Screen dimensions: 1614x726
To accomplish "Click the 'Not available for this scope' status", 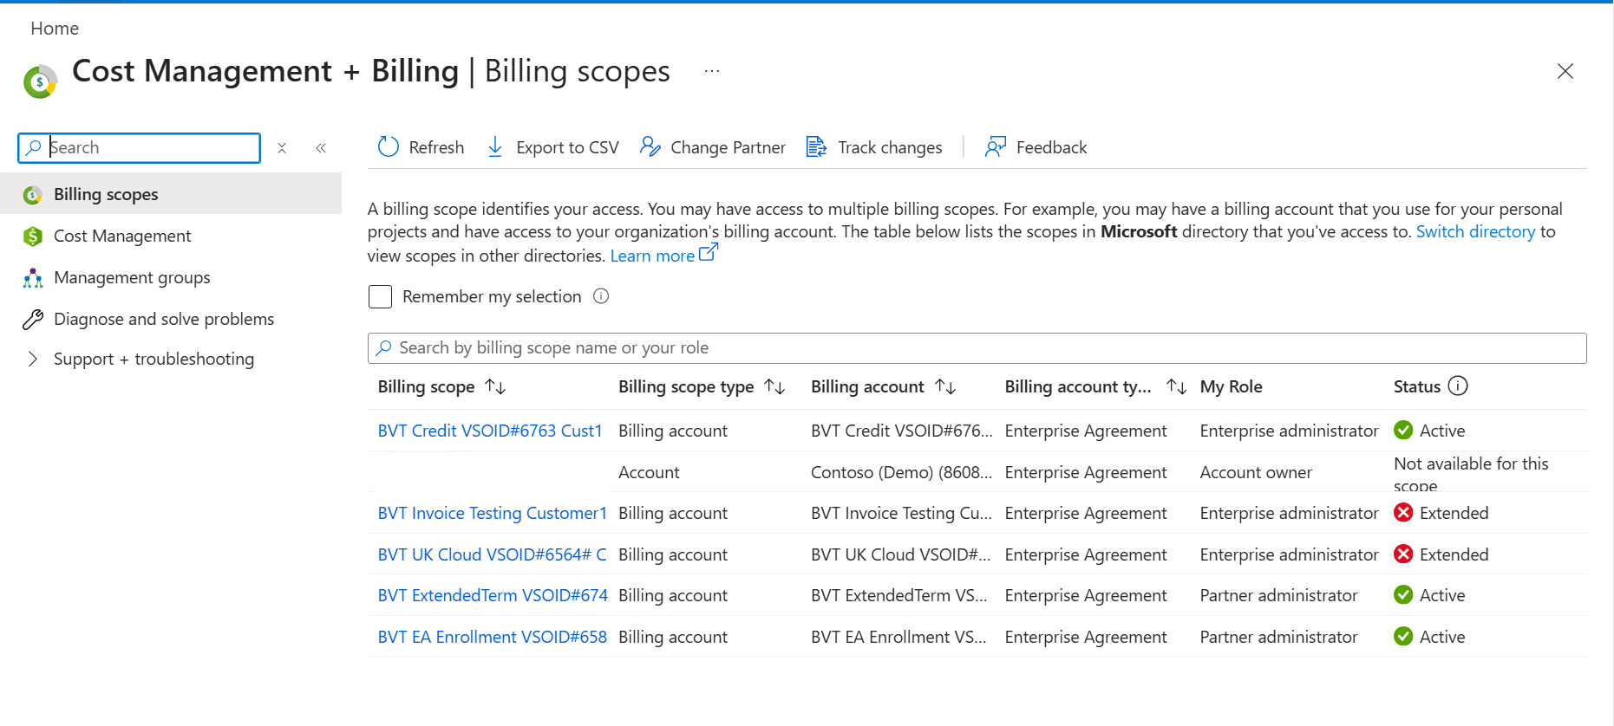I will point(1471,473).
